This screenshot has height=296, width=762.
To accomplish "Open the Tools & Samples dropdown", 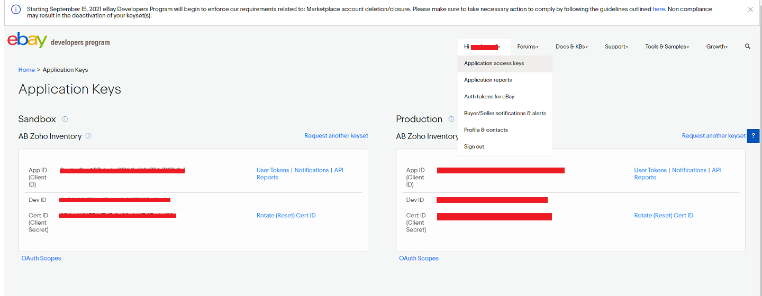I will click(667, 47).
